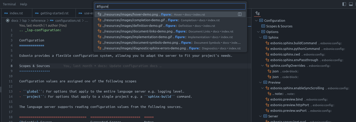Viewport: 356px width, 122px height.
Task: Open the '1 author (You)' code lens
Action: click(56, 25)
